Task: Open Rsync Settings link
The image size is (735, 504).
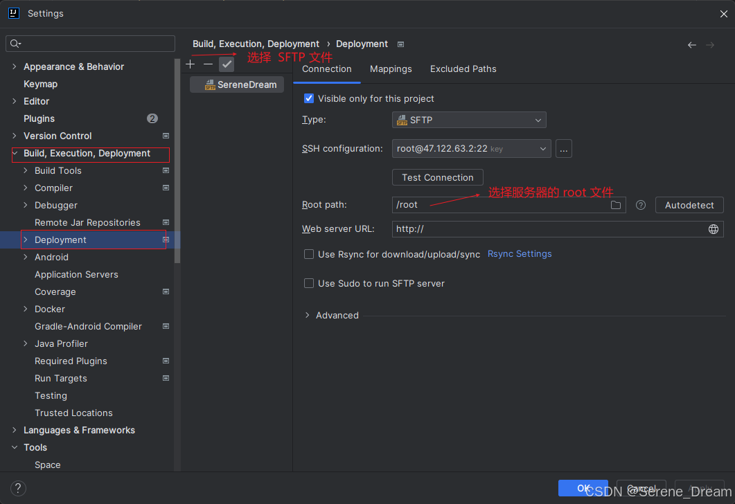Action: pos(520,254)
